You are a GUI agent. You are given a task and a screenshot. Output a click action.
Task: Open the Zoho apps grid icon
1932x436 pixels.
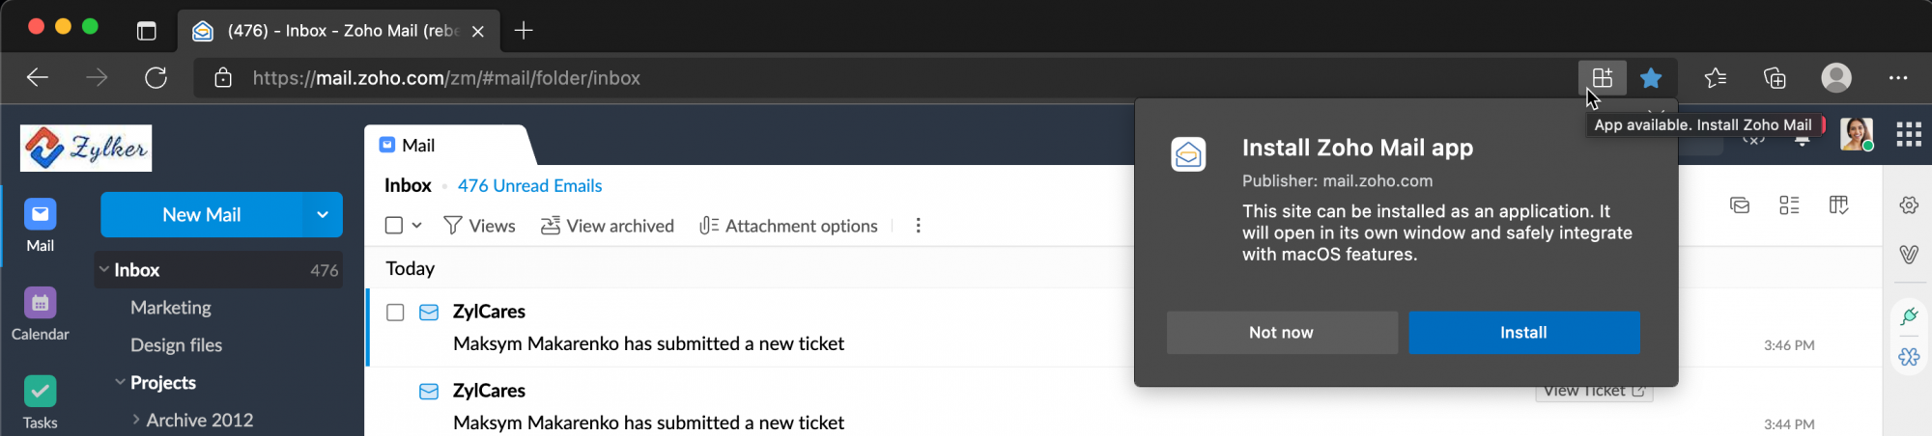[x=1909, y=134]
